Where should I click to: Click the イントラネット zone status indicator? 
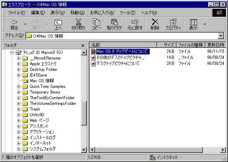[x=164, y=157]
